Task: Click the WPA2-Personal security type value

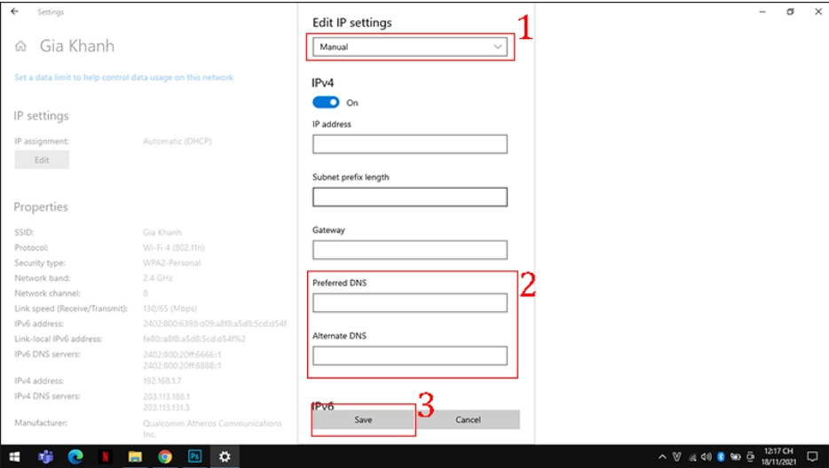Action: point(172,262)
